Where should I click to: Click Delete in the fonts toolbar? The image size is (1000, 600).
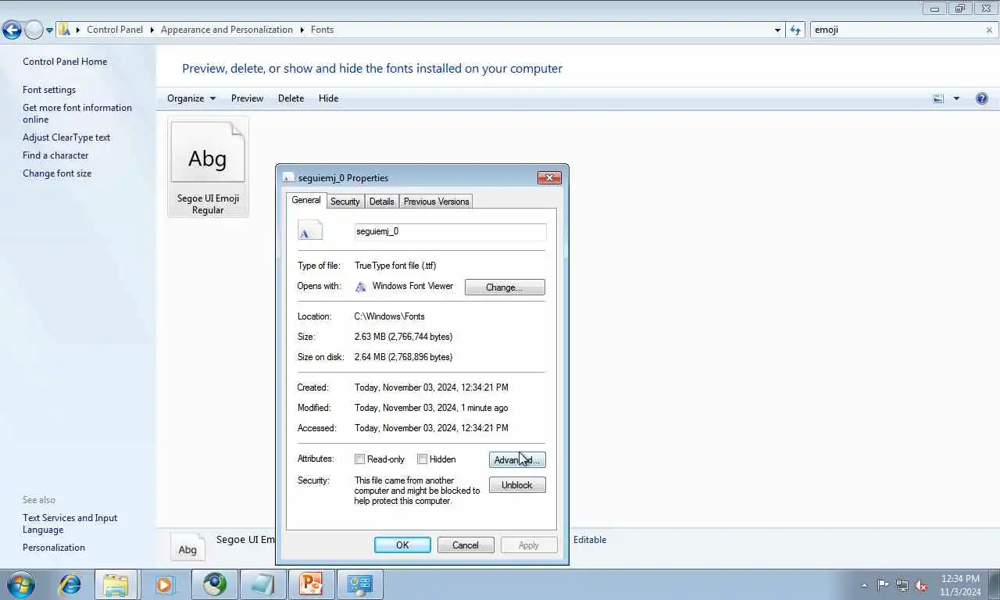(x=291, y=98)
